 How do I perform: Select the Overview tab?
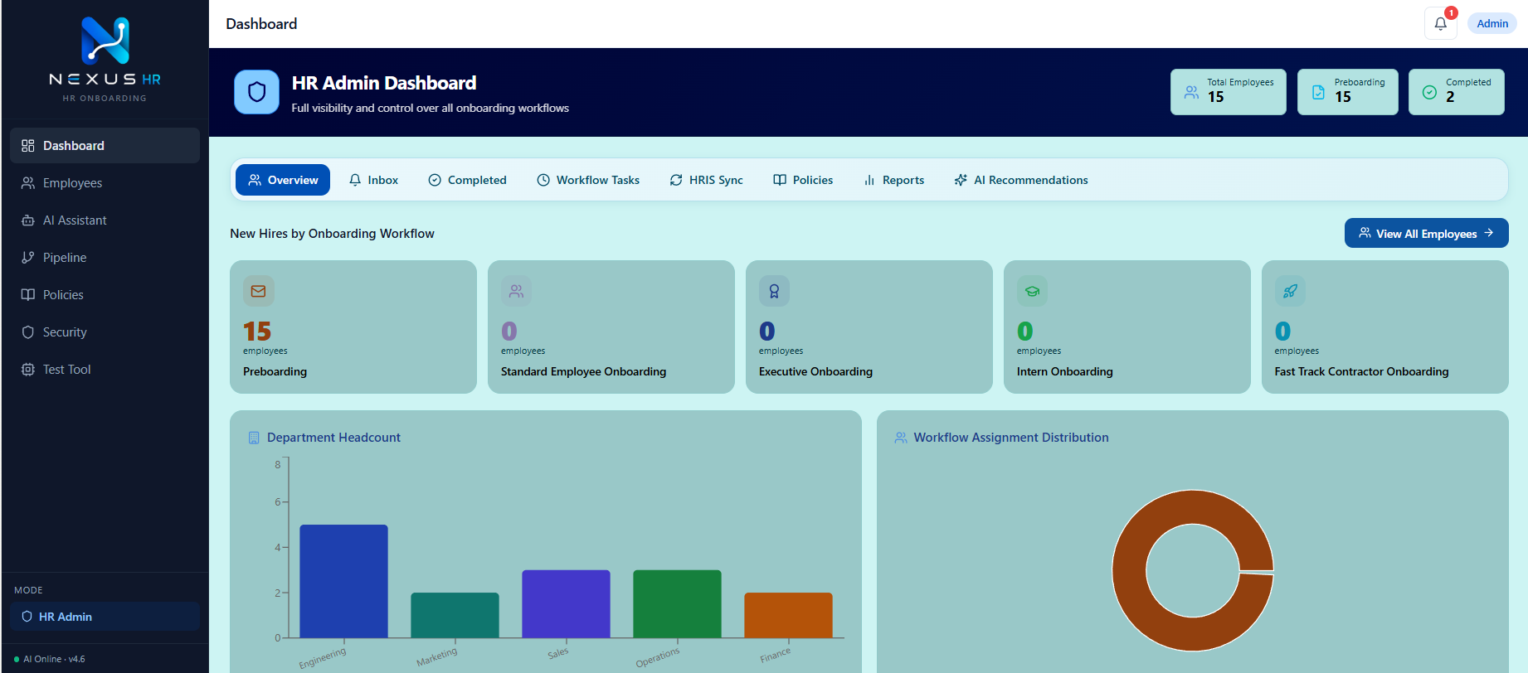click(x=283, y=180)
